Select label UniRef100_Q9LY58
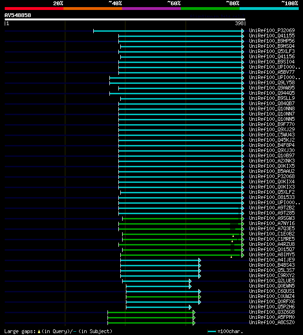This screenshot has width=303, height=335. (x=272, y=82)
